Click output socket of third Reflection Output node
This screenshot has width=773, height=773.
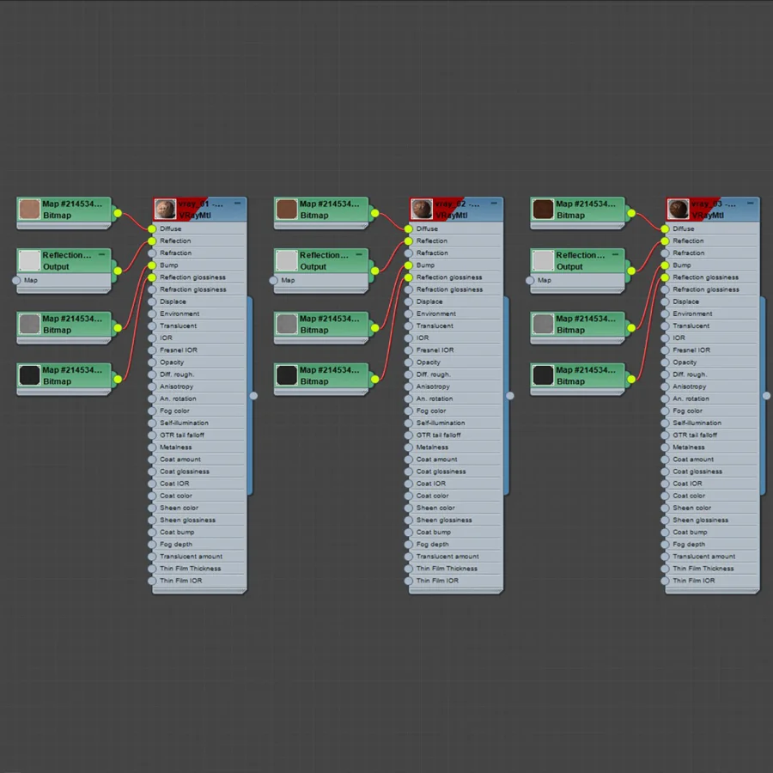[631, 271]
